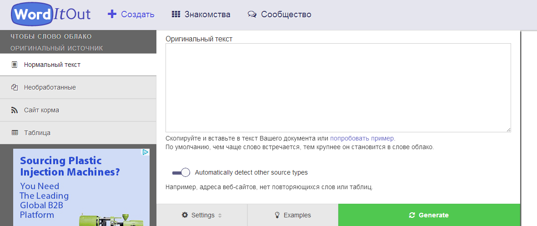Expand the Settings dropdown

(x=202, y=215)
